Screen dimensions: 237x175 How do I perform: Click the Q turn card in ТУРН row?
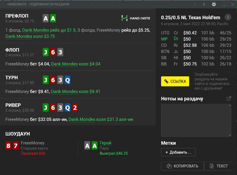pos(67,80)
